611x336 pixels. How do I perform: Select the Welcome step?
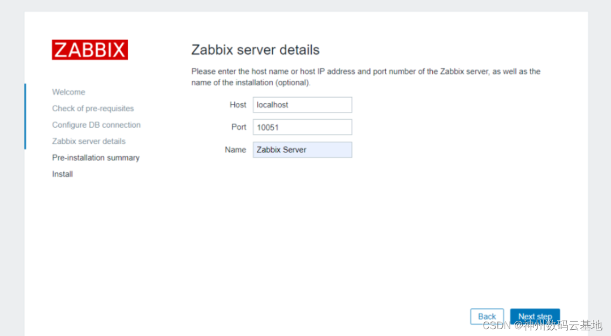tap(68, 92)
